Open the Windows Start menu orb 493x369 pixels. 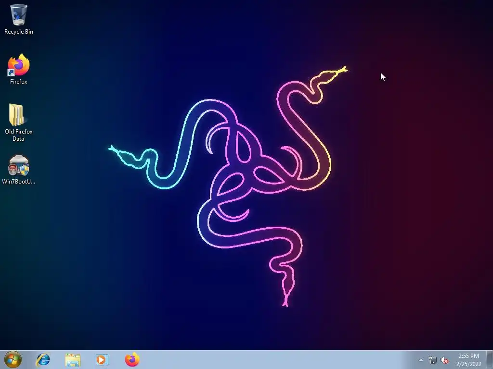[x=13, y=359]
